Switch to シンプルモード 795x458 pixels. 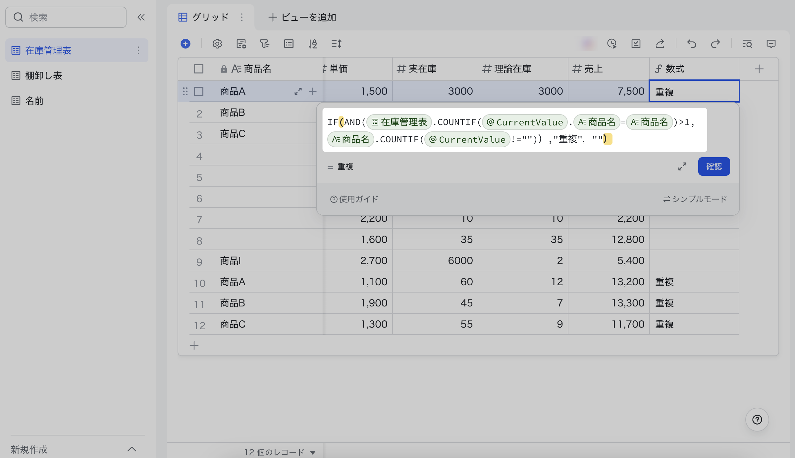(x=695, y=199)
